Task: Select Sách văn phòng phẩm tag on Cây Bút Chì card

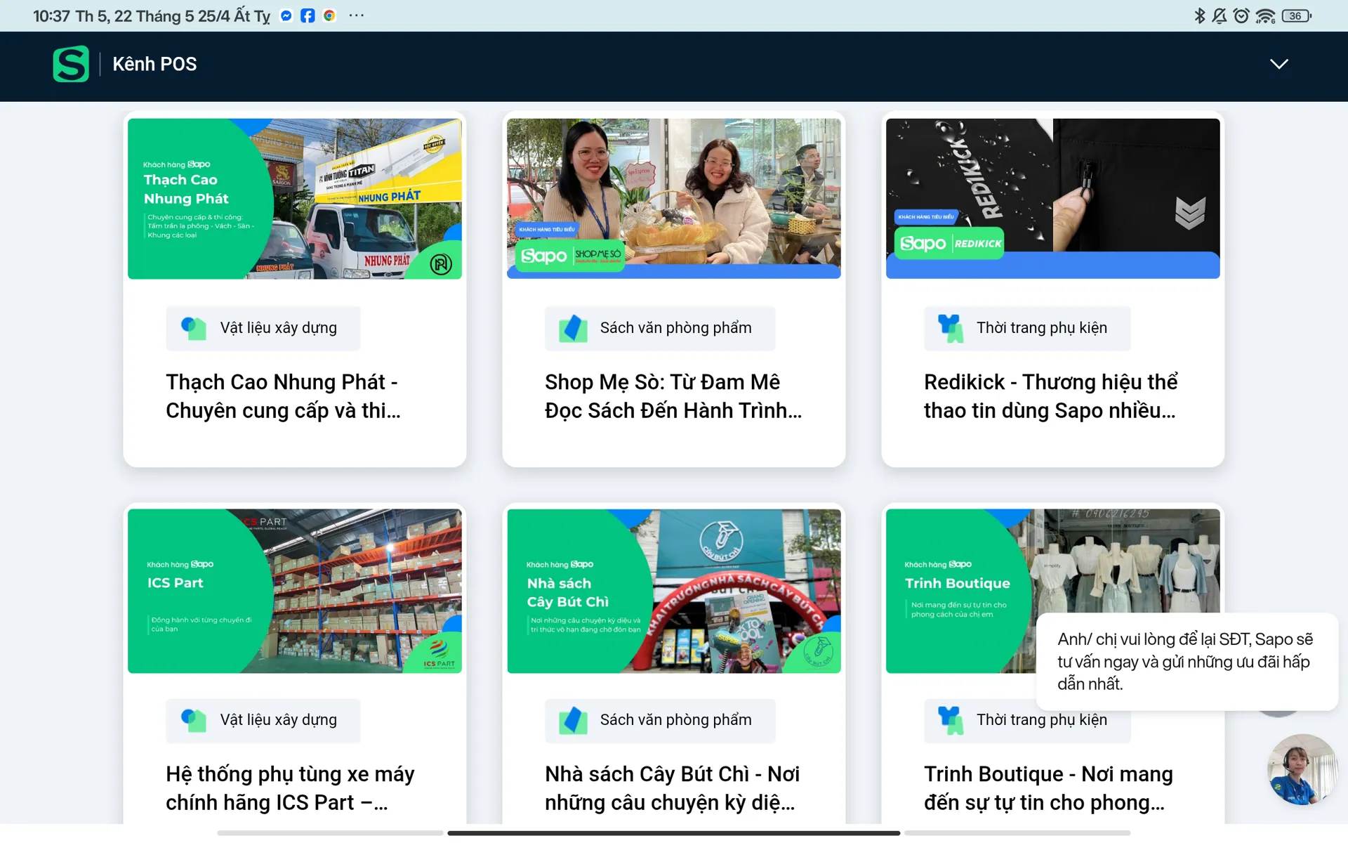Action: point(660,720)
